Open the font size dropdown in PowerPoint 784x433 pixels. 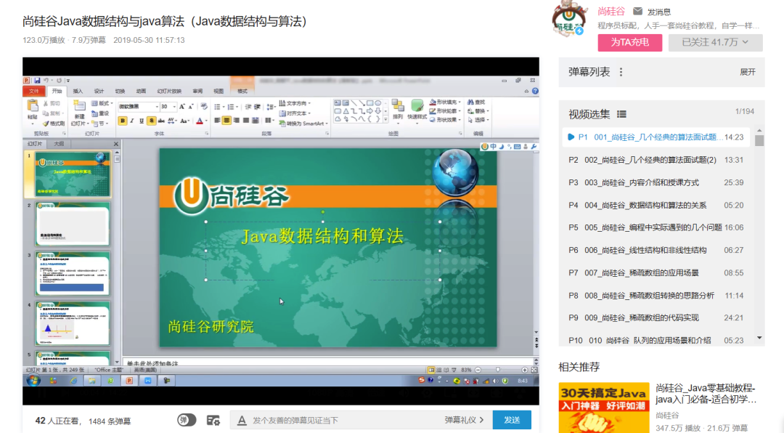(174, 105)
